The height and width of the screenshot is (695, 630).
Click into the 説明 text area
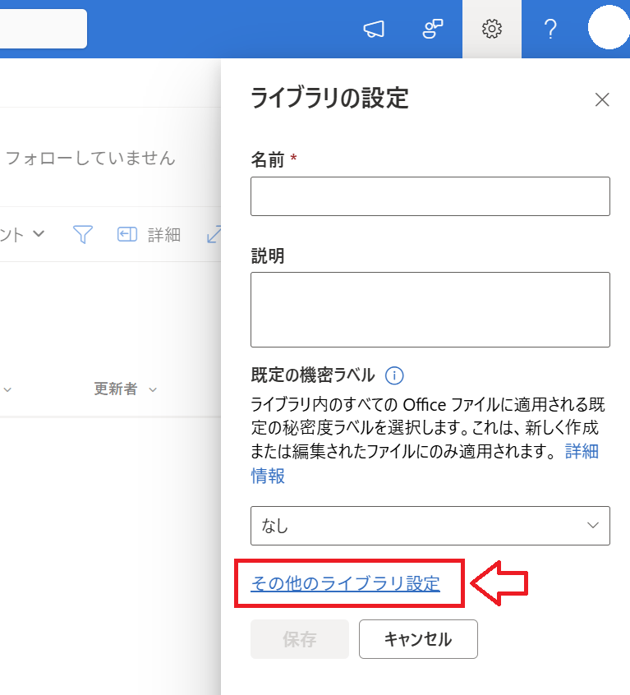click(x=430, y=310)
